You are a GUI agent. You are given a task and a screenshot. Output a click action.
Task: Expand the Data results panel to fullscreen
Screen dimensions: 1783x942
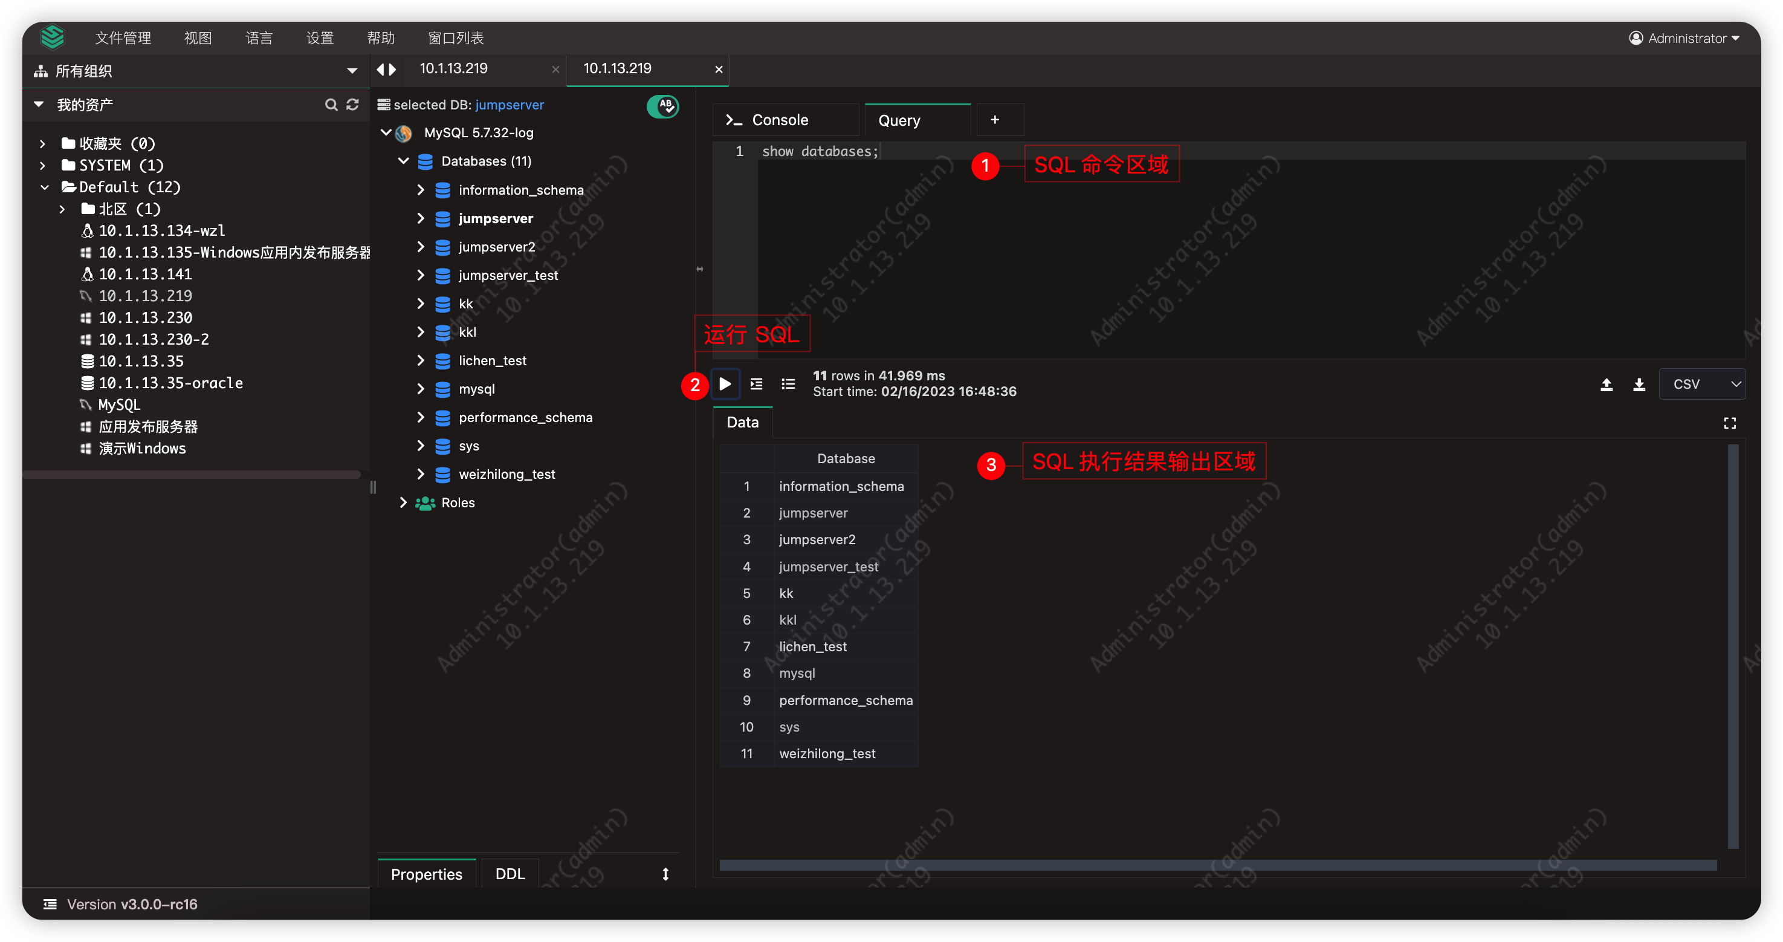[1729, 423]
